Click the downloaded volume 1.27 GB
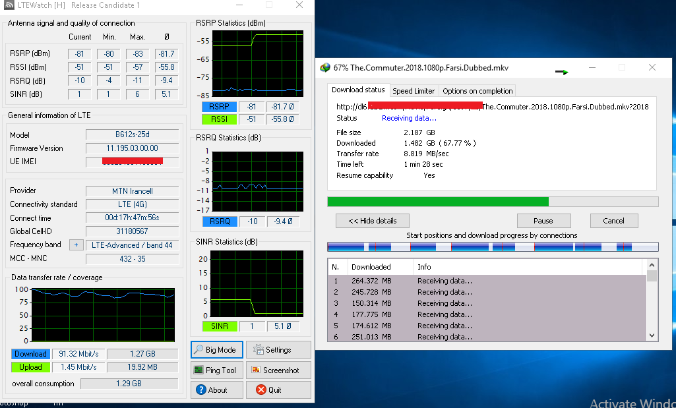This screenshot has height=408, width=676. pyautogui.click(x=142, y=354)
